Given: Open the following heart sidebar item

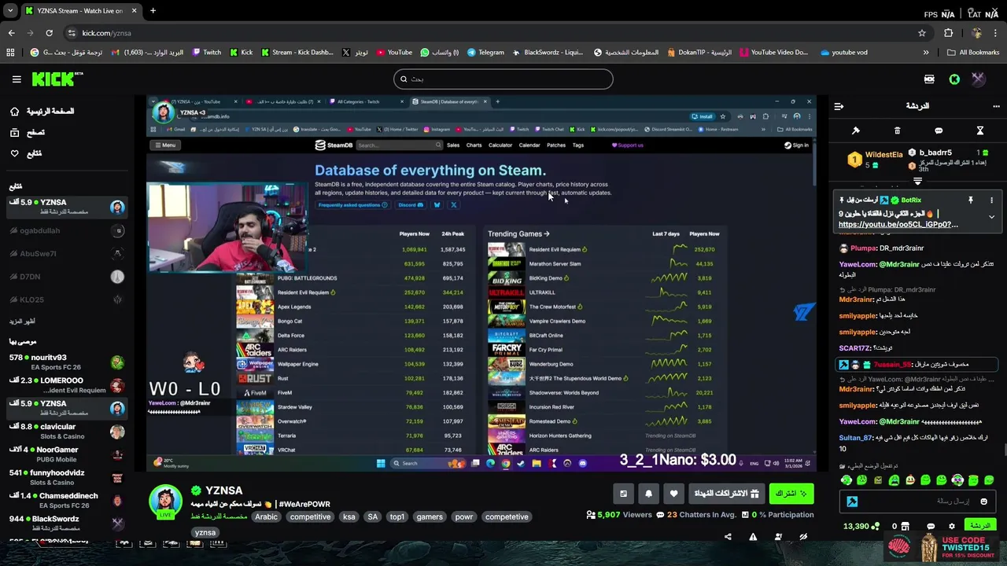Looking at the screenshot, I should click(26, 153).
